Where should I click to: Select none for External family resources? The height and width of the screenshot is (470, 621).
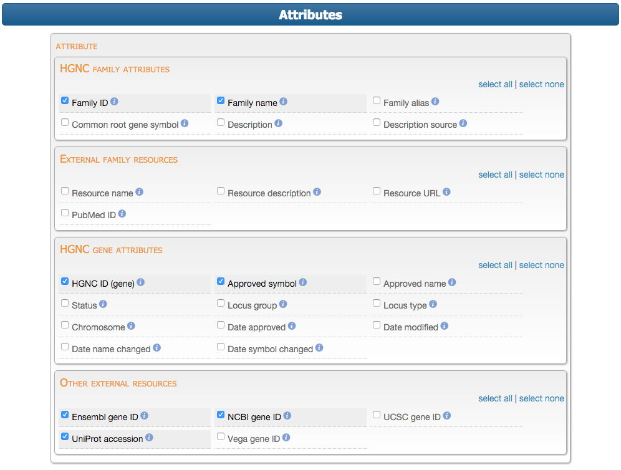coord(541,175)
